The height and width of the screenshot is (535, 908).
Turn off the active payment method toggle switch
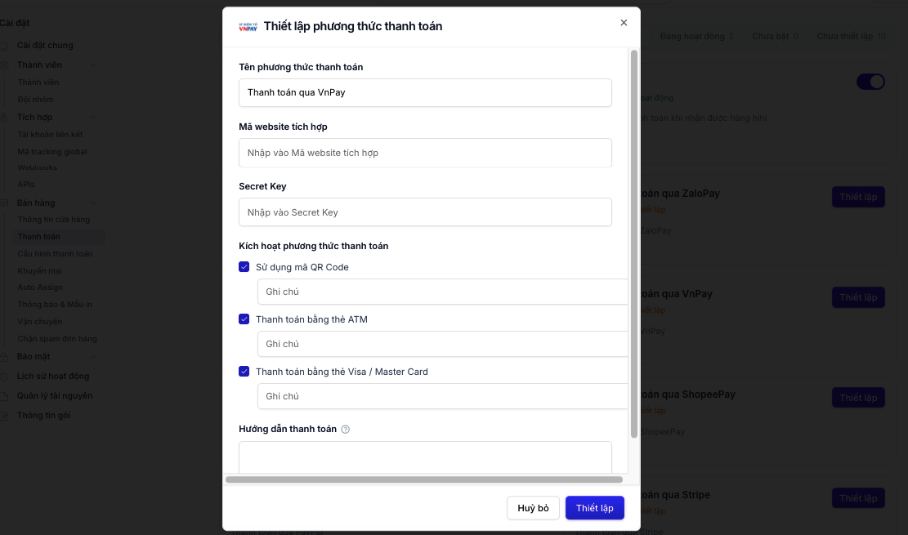click(x=870, y=82)
